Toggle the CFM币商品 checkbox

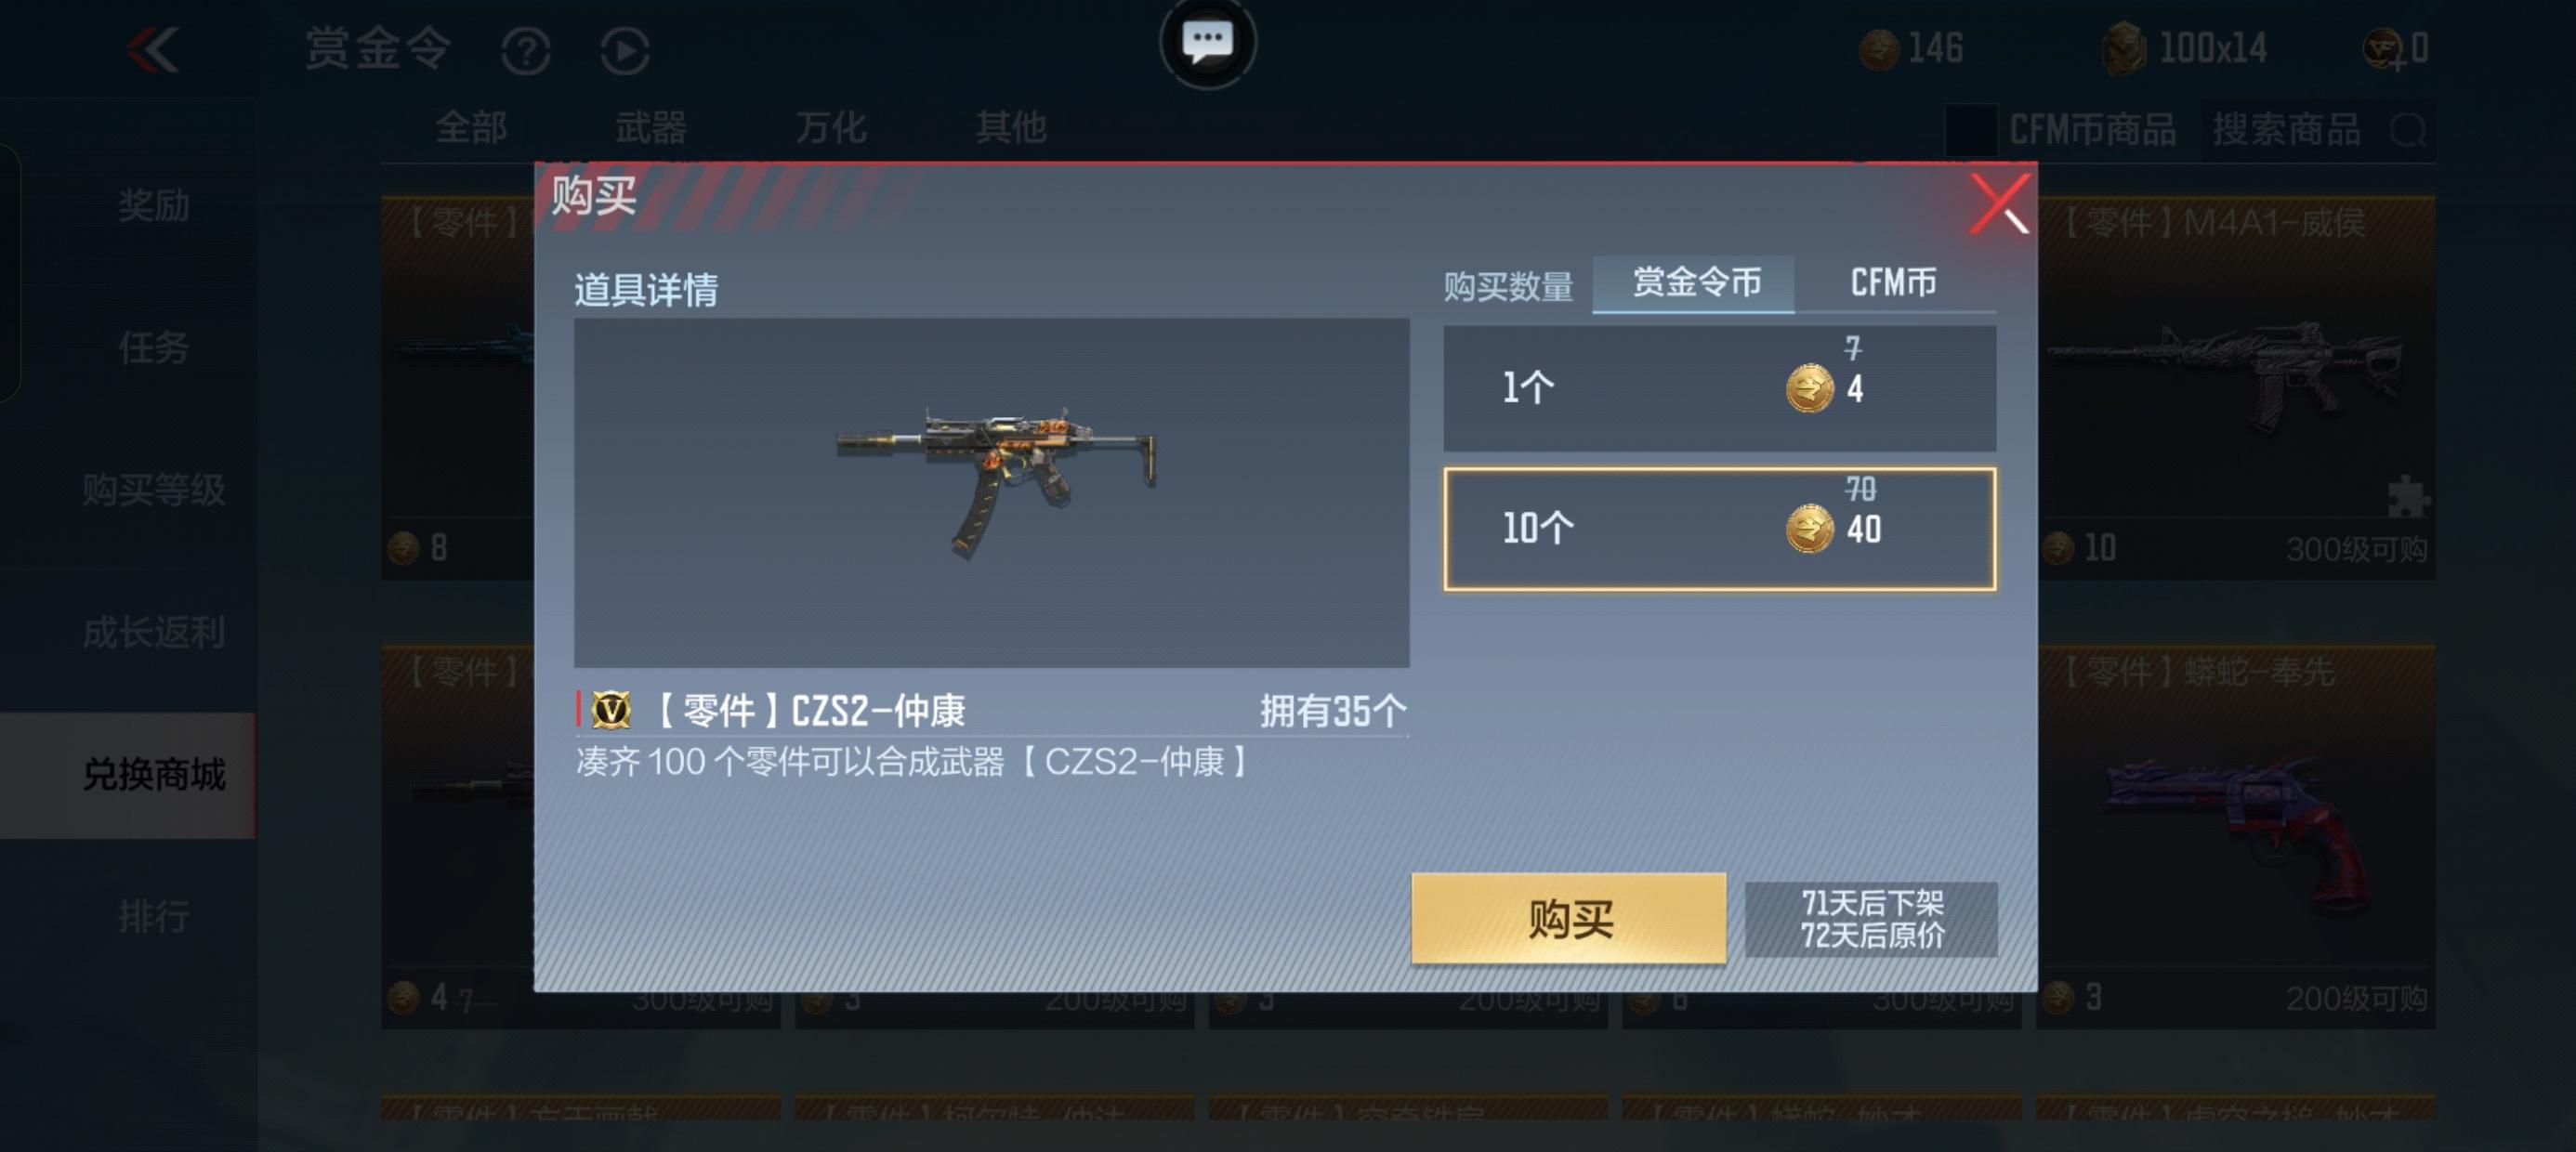coord(1970,130)
